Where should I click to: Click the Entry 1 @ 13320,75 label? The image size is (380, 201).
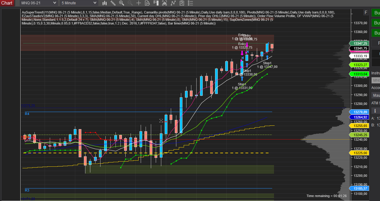pos(242,46)
